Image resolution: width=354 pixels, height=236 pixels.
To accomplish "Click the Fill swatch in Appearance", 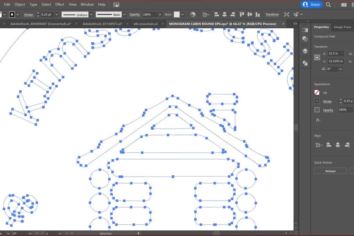I will click(317, 93).
